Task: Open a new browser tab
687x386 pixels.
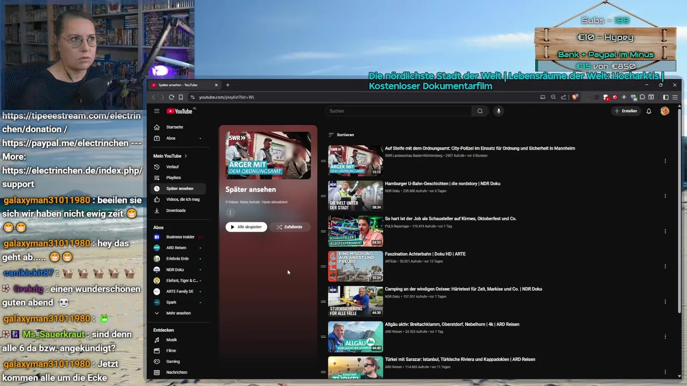Action: click(x=228, y=85)
